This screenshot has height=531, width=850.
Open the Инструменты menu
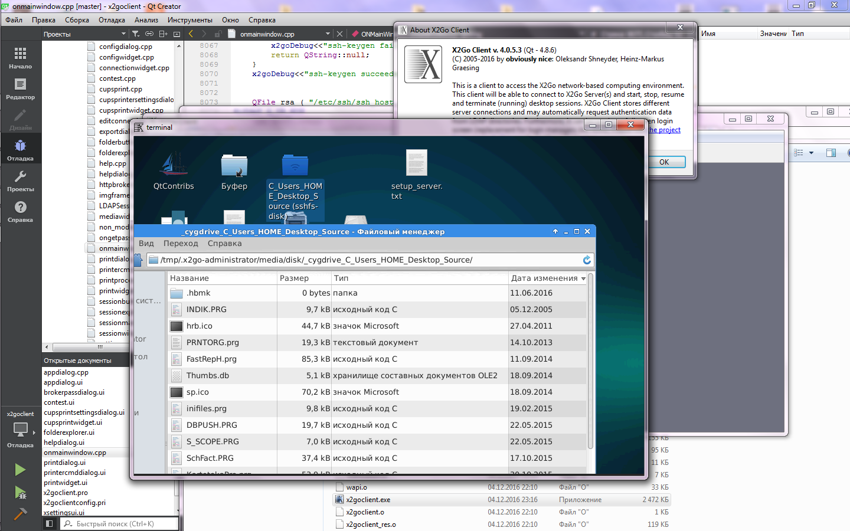pyautogui.click(x=190, y=19)
